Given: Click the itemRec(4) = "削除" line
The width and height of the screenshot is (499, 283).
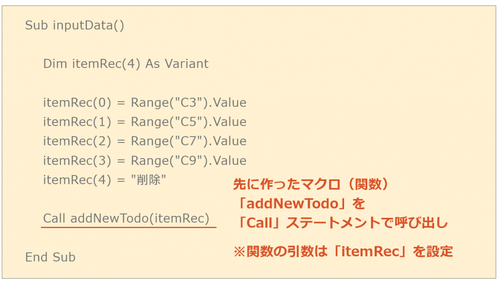Looking at the screenshot, I should click(104, 180).
